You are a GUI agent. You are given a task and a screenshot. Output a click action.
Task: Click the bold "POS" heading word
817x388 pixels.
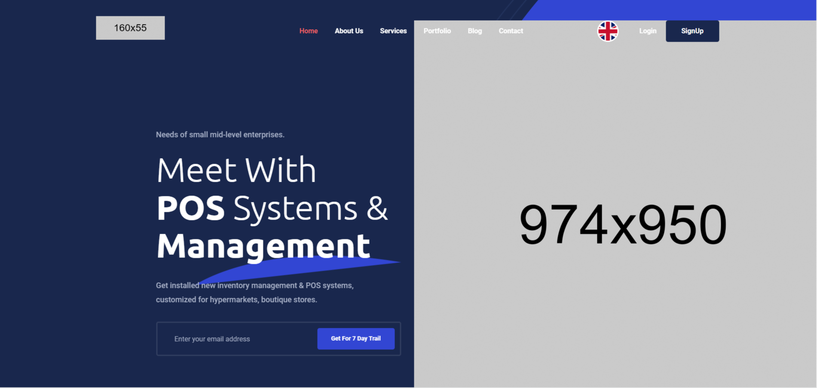click(x=190, y=208)
